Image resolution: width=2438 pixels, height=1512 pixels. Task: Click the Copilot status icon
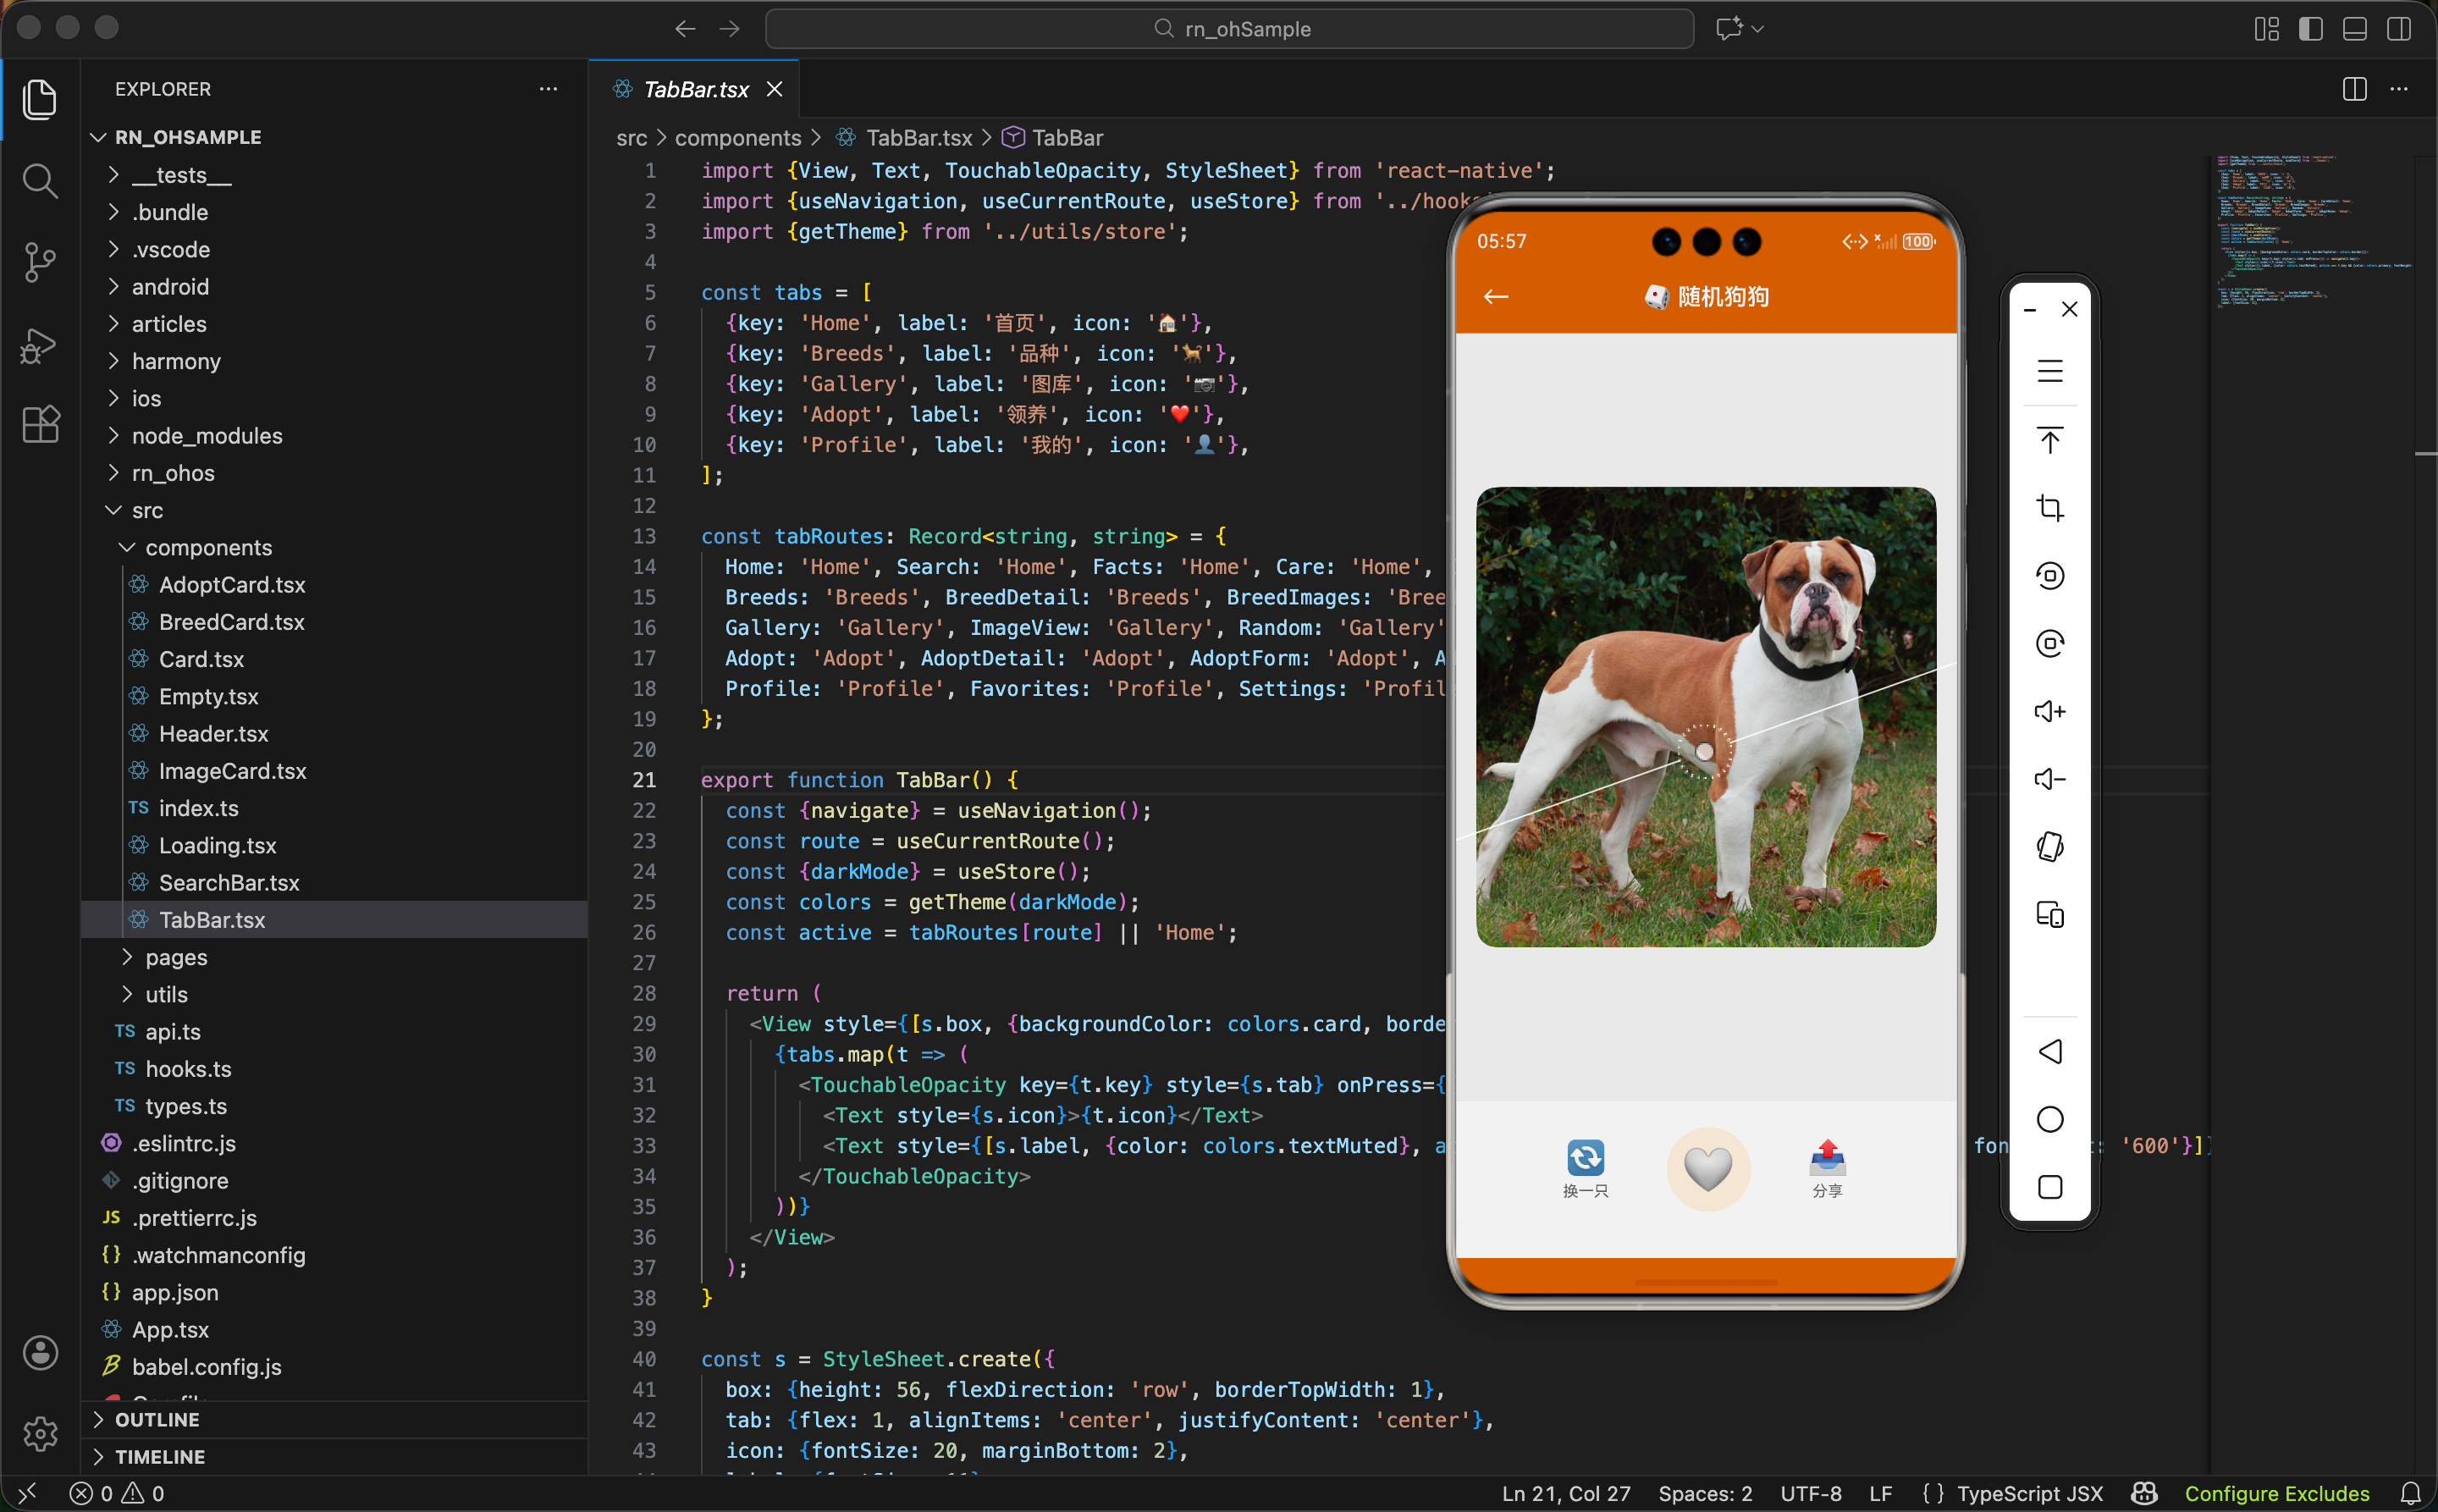pyautogui.click(x=2144, y=1493)
